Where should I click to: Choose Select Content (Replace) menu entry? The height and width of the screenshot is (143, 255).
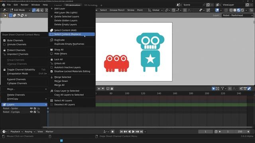(x=72, y=34)
